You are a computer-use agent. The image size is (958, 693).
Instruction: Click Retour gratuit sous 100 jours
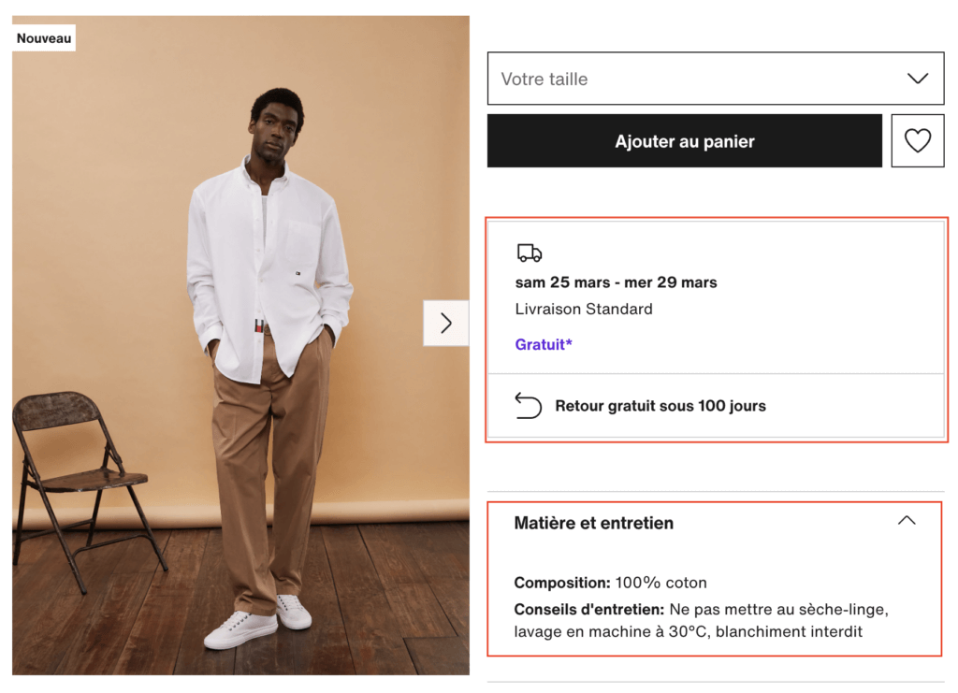point(660,406)
